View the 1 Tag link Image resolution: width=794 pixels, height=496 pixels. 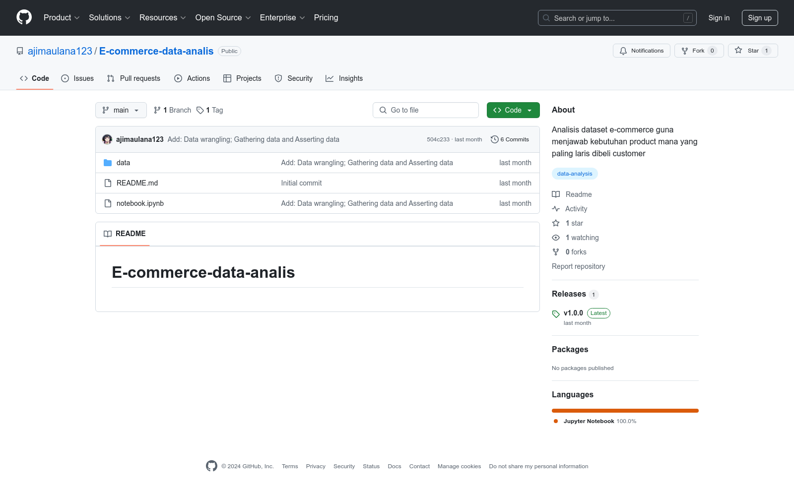(x=210, y=110)
